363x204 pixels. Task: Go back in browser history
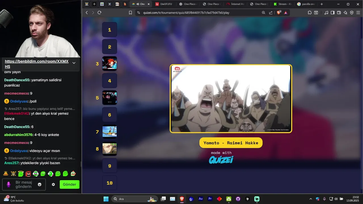(87, 12)
